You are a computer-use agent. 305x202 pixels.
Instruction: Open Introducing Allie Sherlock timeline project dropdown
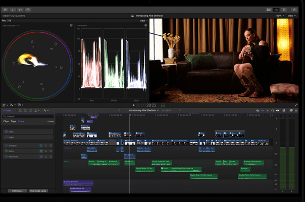click(143, 110)
